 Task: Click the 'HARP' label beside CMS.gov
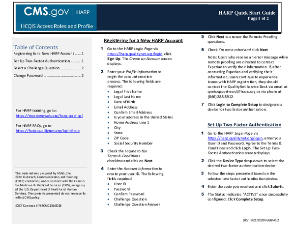[x=83, y=12]
